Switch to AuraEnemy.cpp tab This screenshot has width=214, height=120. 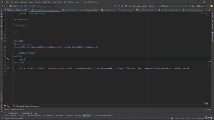click(x=126, y=10)
